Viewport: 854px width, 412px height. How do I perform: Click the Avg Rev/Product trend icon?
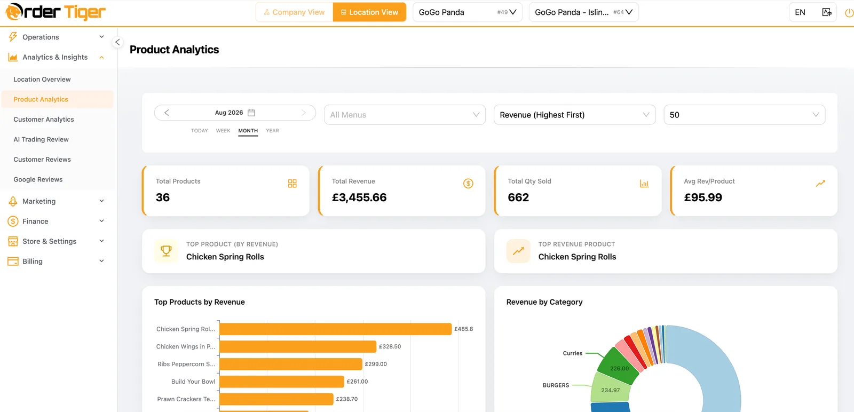pos(820,184)
